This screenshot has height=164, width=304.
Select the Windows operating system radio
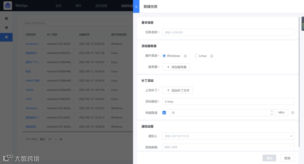tap(164, 56)
